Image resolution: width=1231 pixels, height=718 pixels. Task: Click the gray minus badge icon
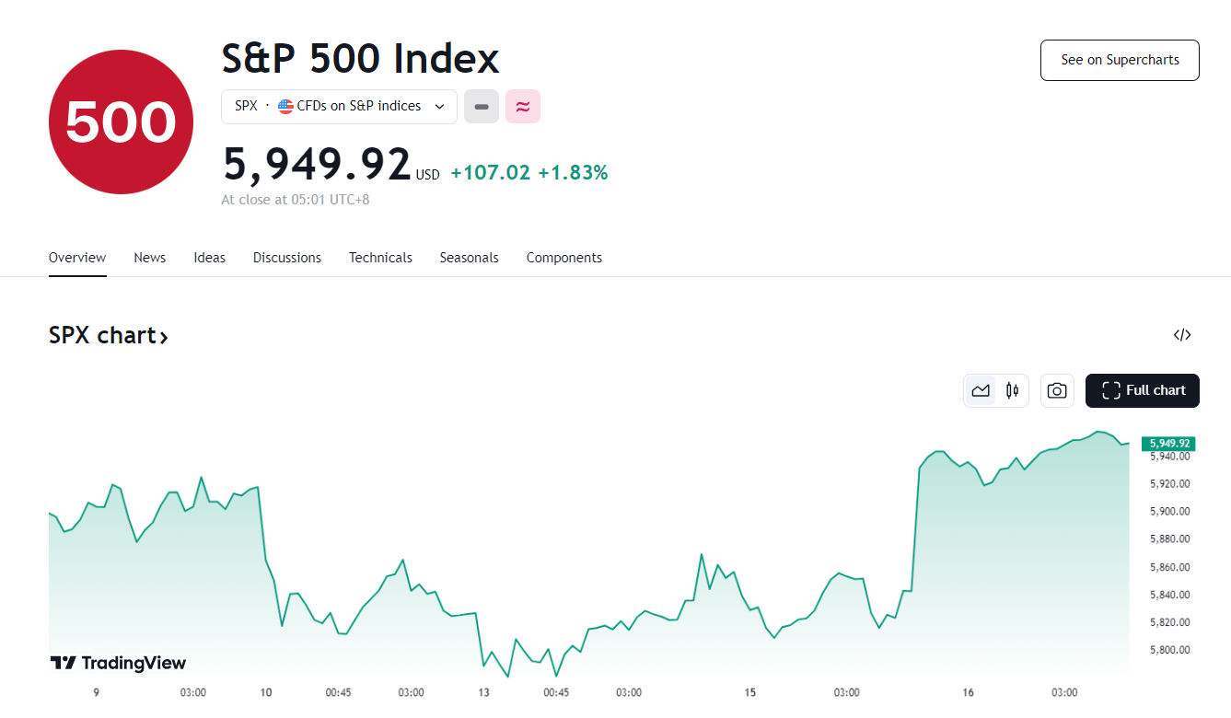482,106
